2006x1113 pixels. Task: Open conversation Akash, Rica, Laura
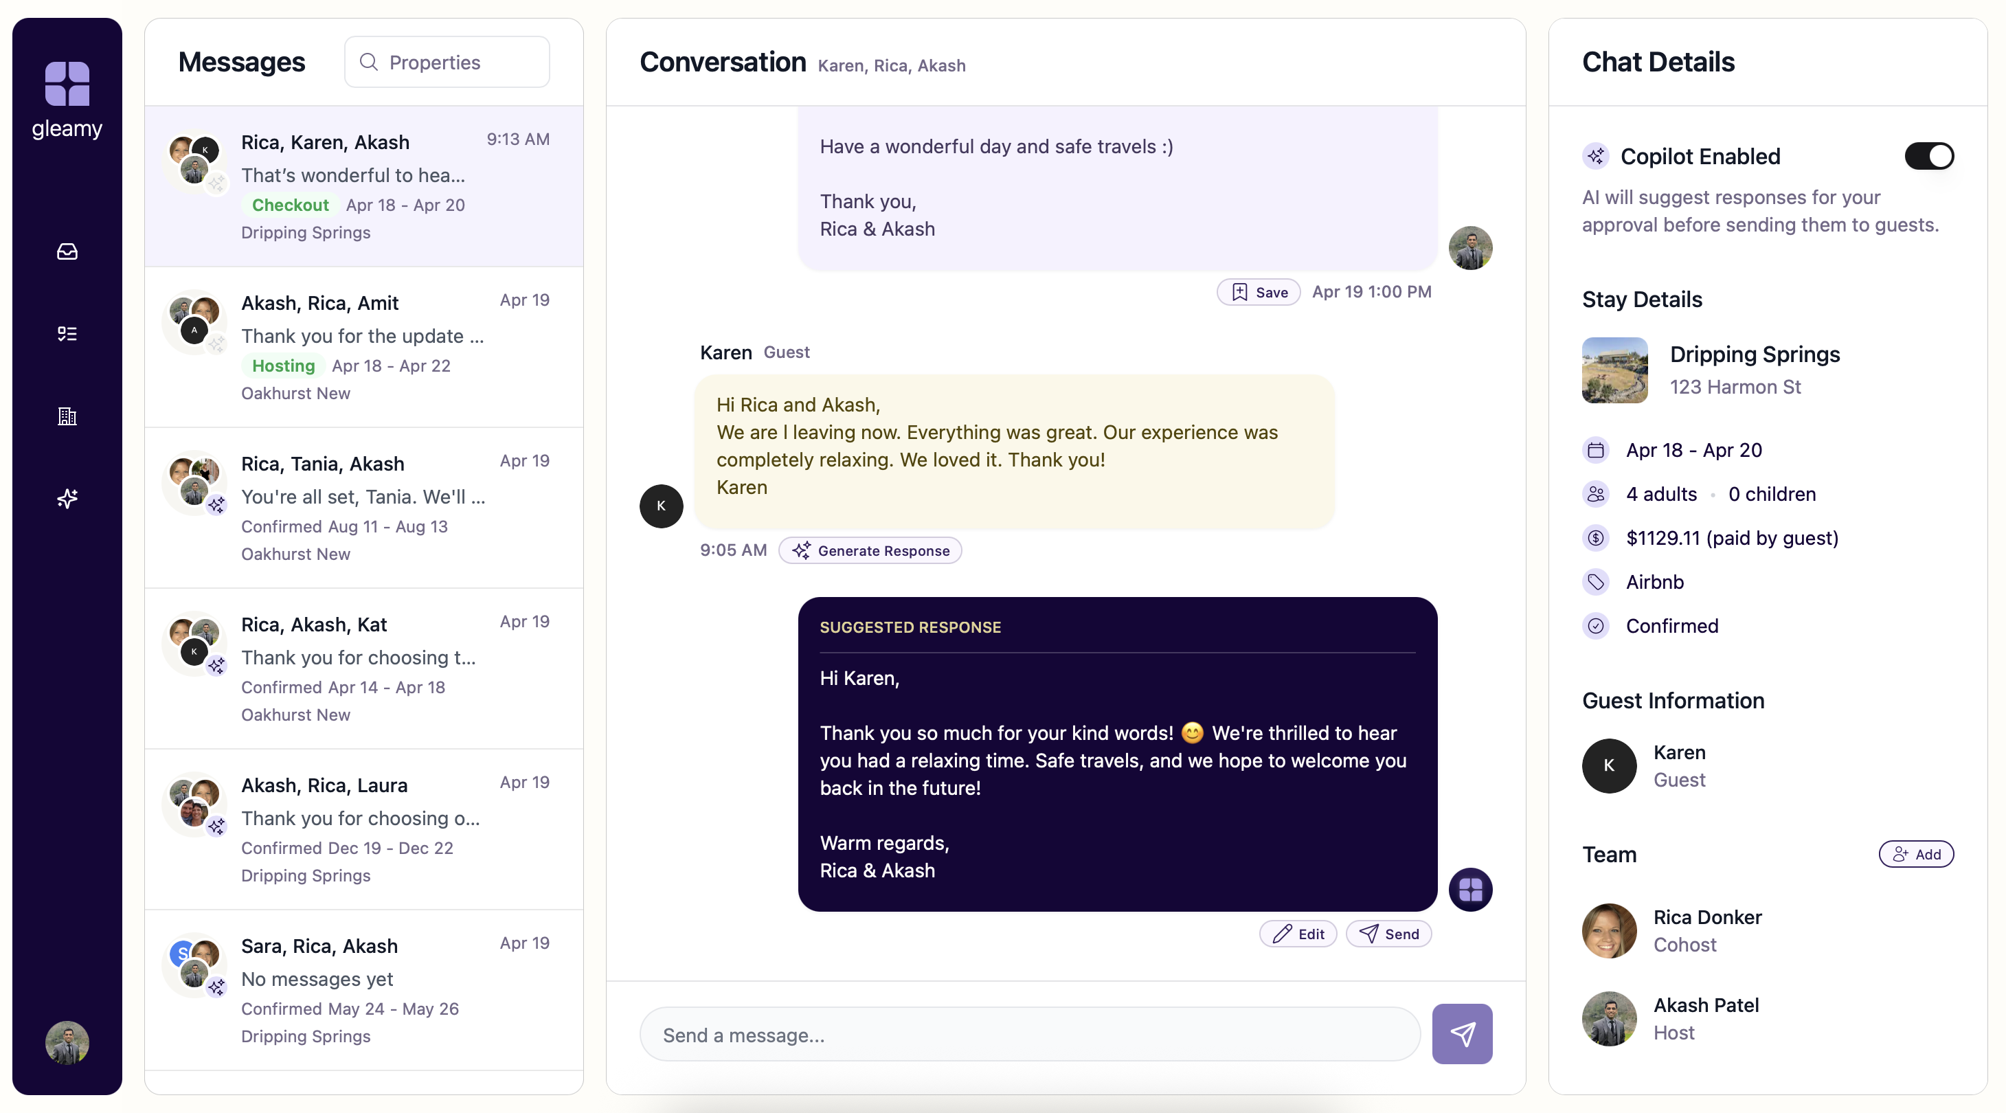coord(363,829)
